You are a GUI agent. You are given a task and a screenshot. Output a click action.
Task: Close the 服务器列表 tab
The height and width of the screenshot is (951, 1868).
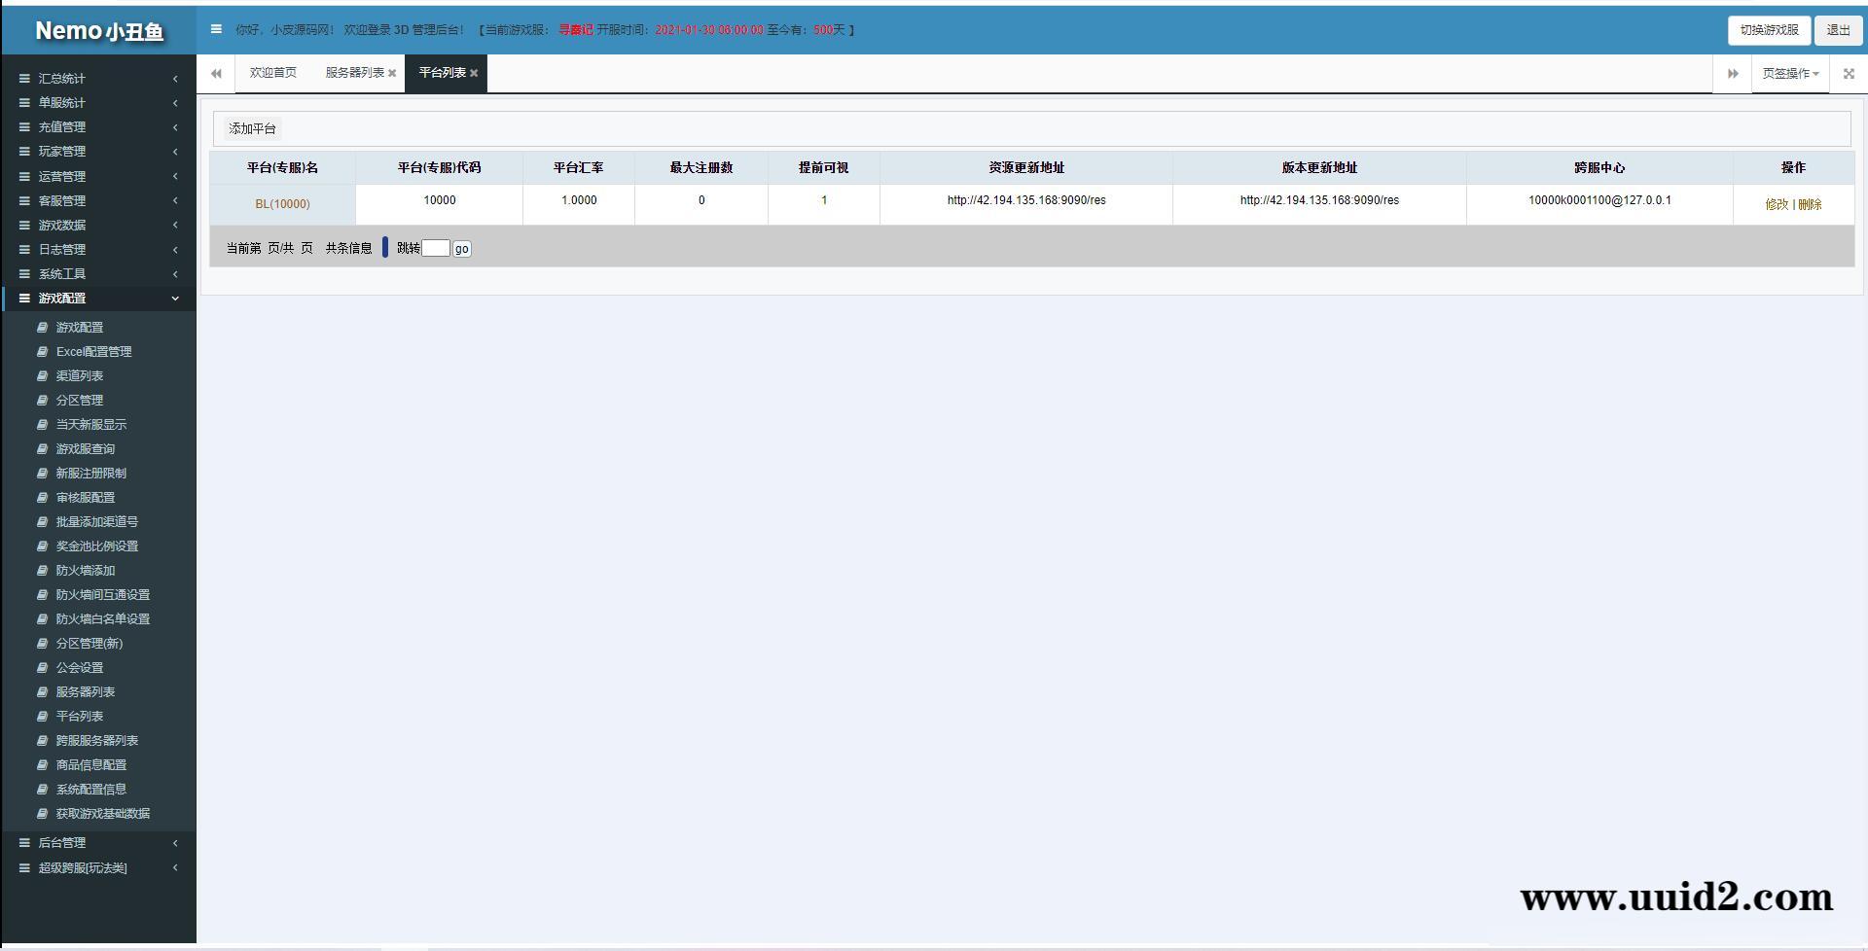pos(392,74)
